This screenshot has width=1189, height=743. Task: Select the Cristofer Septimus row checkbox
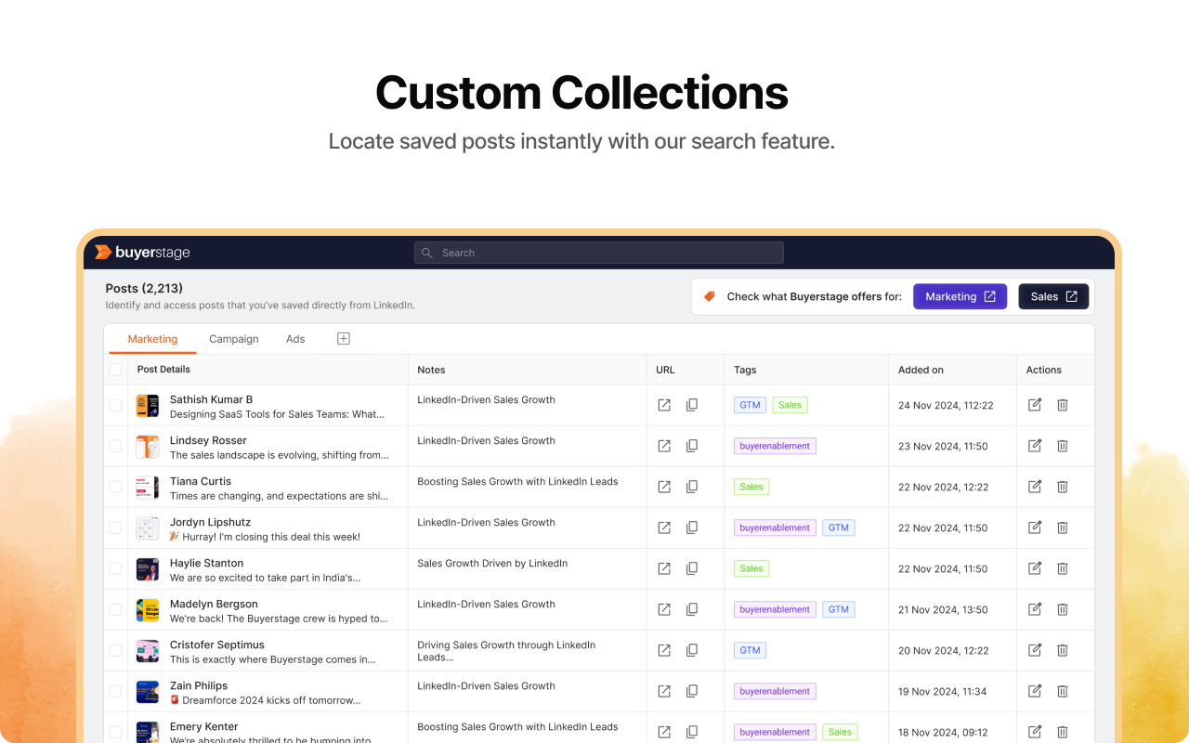click(115, 650)
